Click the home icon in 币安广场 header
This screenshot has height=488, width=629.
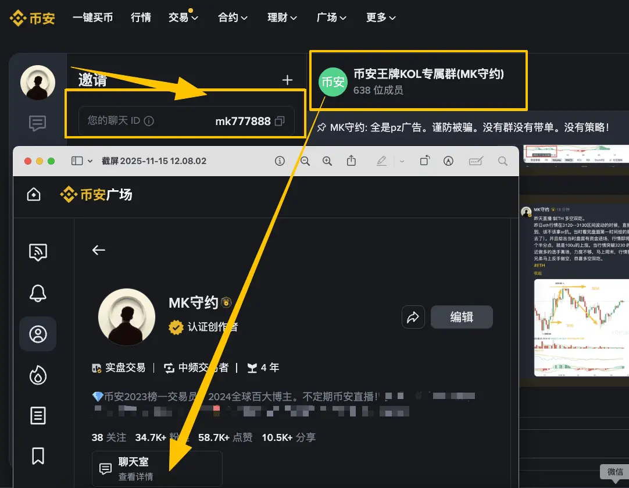pyautogui.click(x=34, y=195)
